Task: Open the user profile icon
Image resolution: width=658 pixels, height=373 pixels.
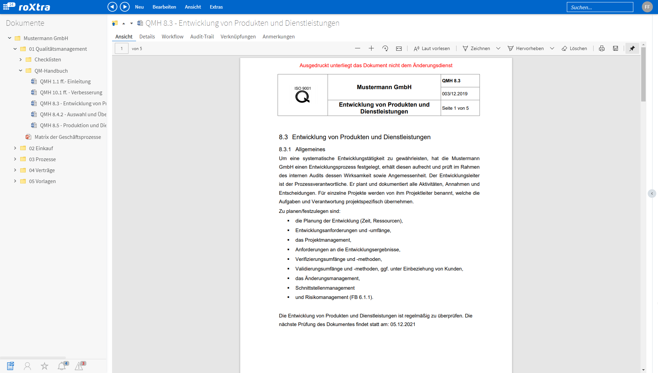Action: [27, 366]
